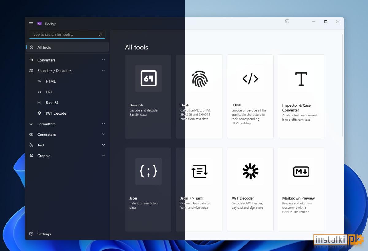368x251 pixels.
Task: Click the URL link icon in sidebar
Action: point(40,92)
